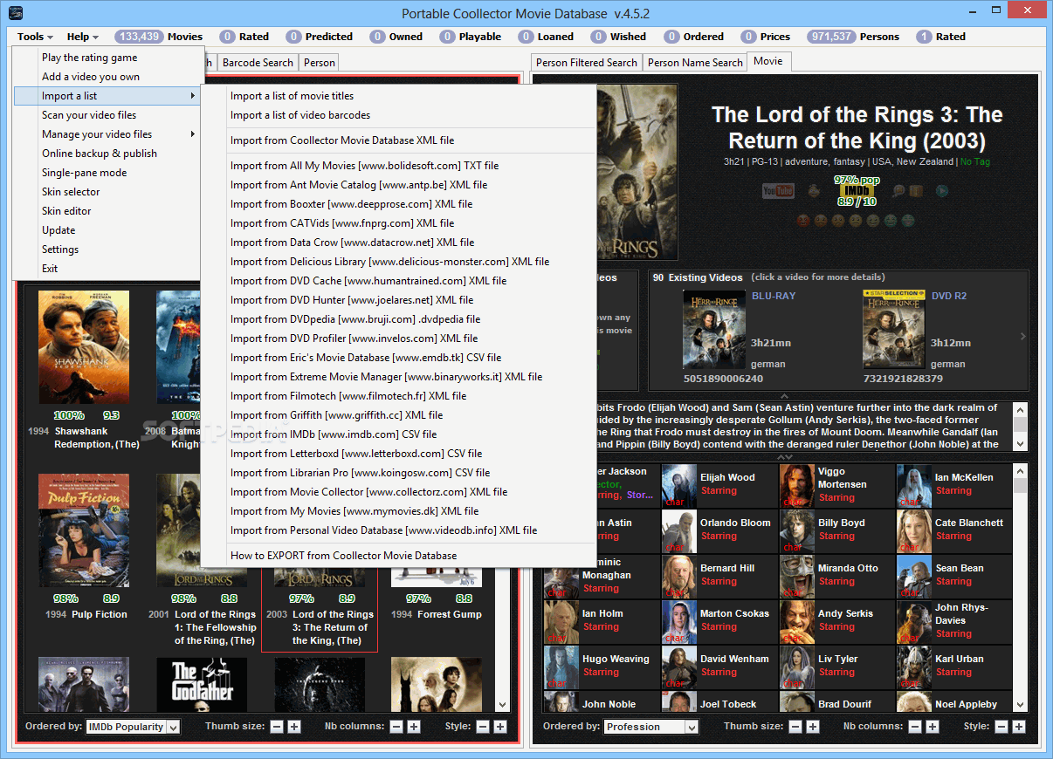Open the IMDb Popularity ordering dropdown
The height and width of the screenshot is (759, 1053).
133,727
